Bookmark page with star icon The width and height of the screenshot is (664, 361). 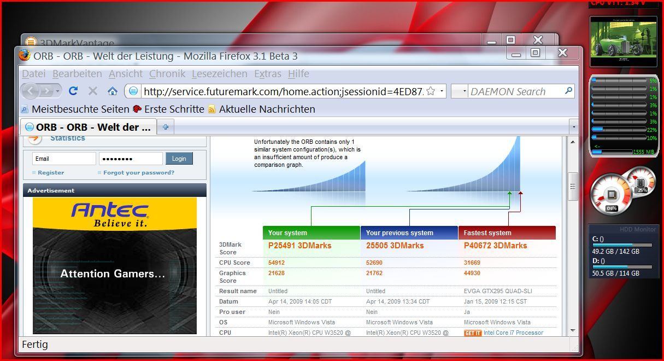pyautogui.click(x=431, y=91)
